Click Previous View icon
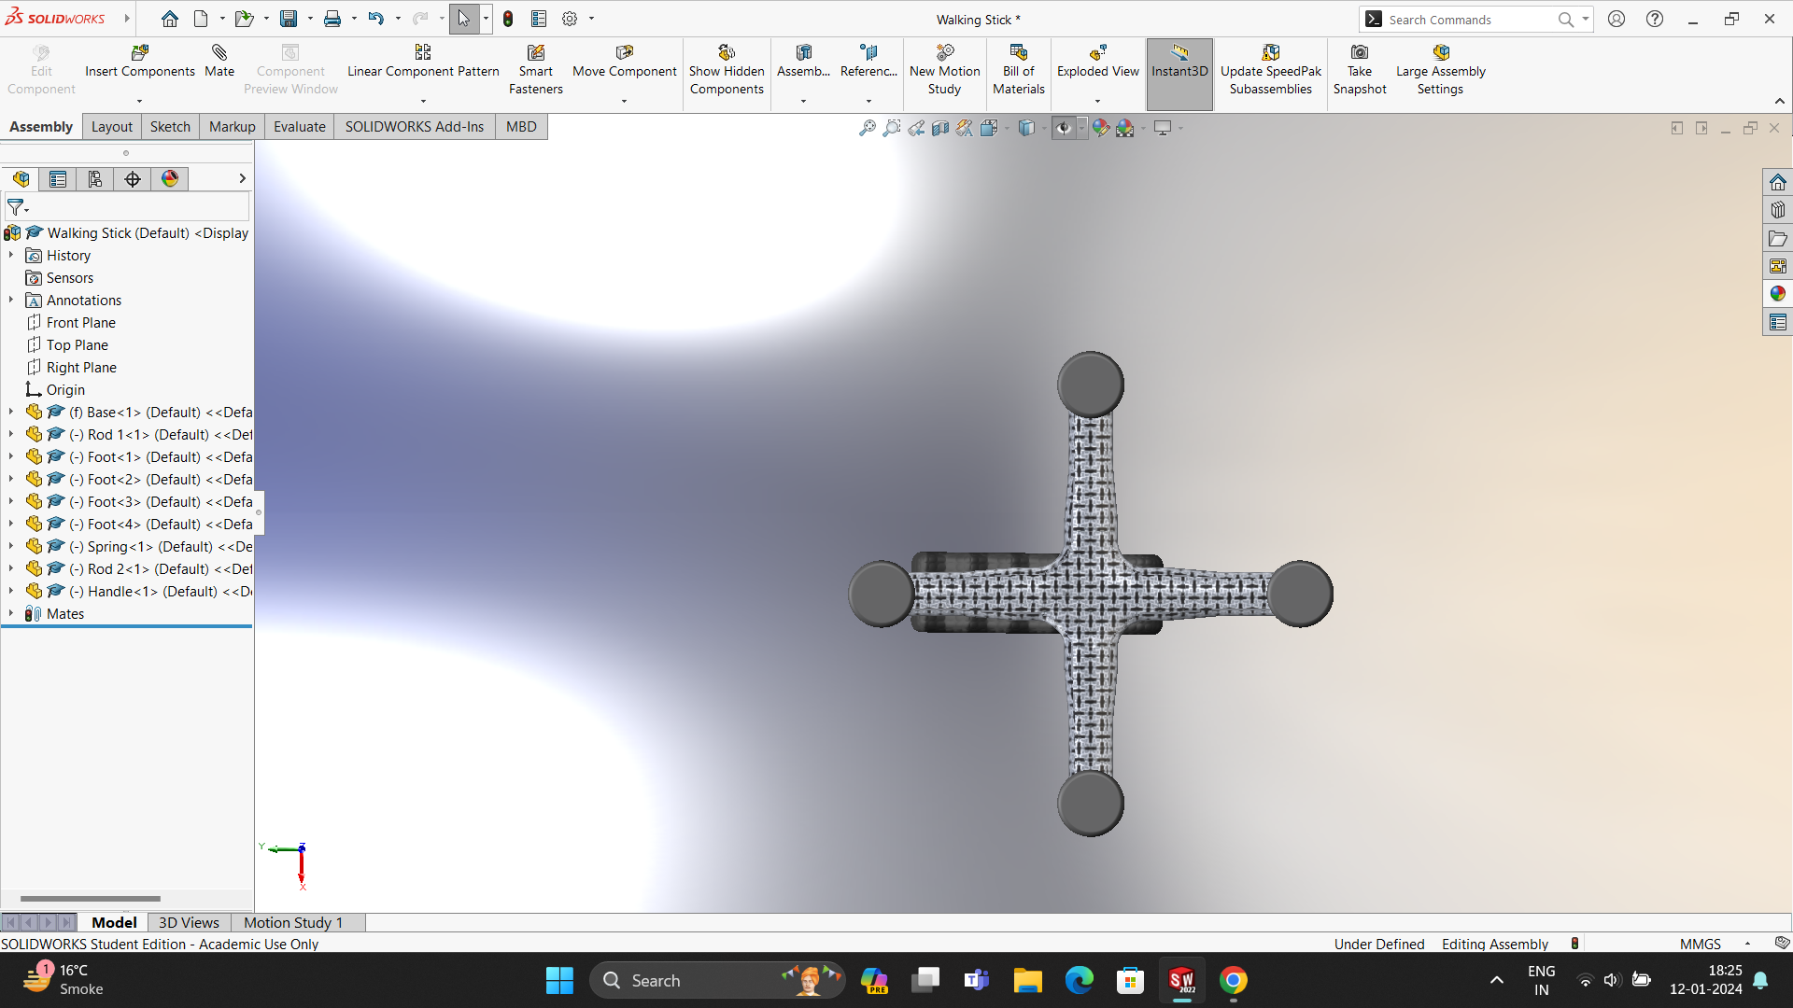Viewport: 1793px width, 1008px height. (916, 128)
